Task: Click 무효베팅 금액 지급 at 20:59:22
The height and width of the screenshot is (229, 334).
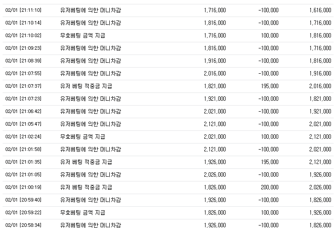Action: (x=83, y=212)
